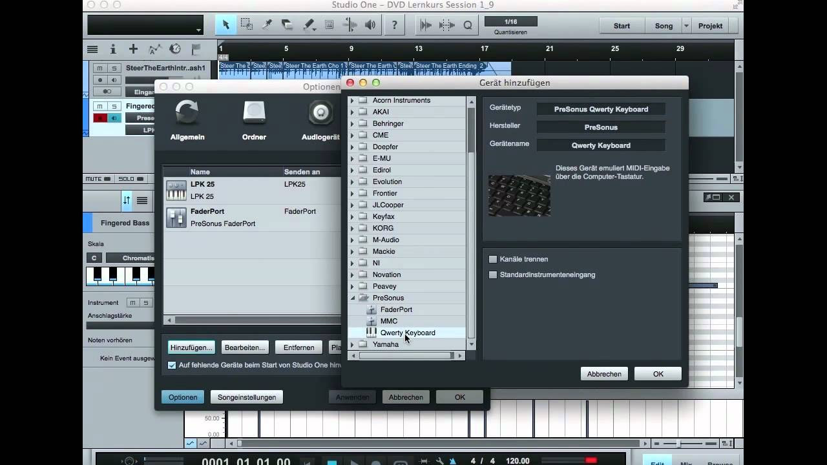Screen dimensions: 827x465
Task: Switch to the Start page
Action: [x=622, y=26]
